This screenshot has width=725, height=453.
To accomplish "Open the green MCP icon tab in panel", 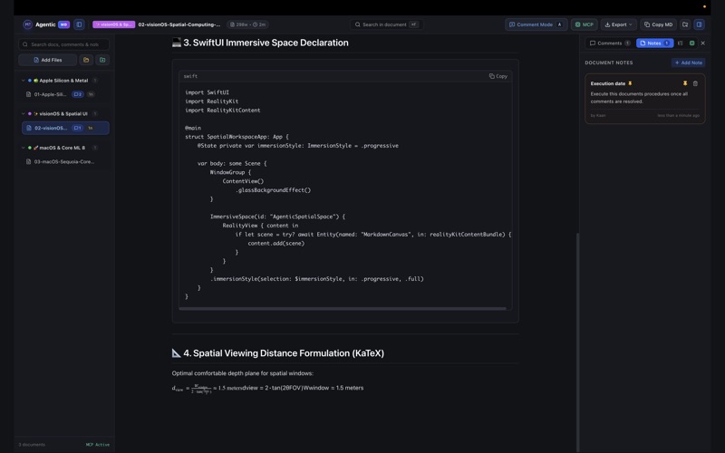I will 691,43.
